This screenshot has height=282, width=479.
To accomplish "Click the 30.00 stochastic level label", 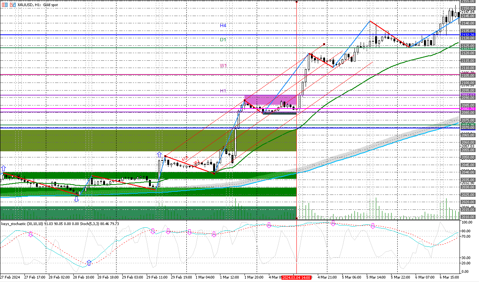I will [x=466, y=257].
